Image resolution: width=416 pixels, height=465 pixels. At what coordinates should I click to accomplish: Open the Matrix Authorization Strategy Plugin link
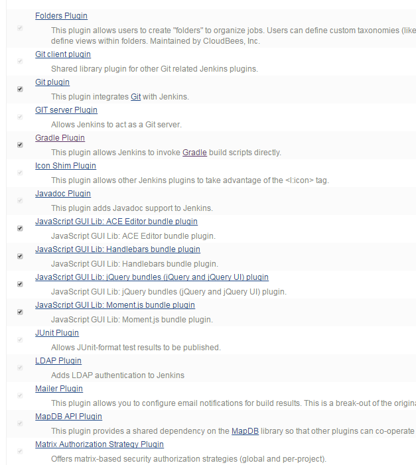pos(100,444)
